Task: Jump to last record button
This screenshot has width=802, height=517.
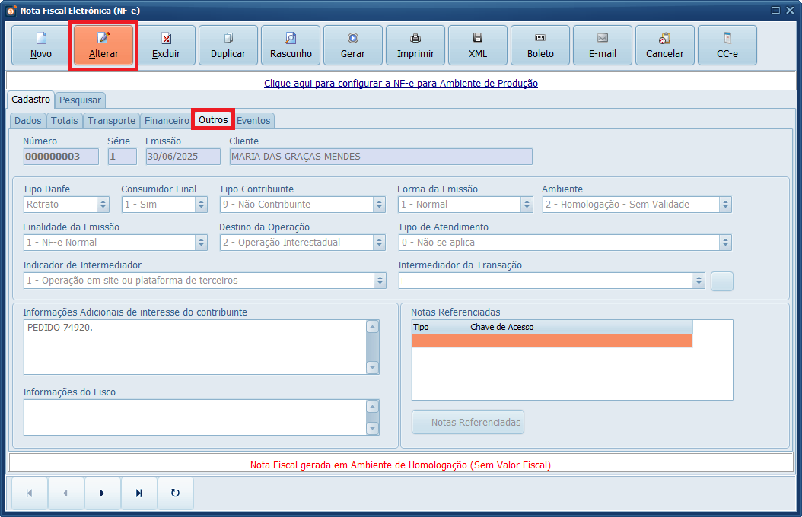Action: pyautogui.click(x=138, y=493)
